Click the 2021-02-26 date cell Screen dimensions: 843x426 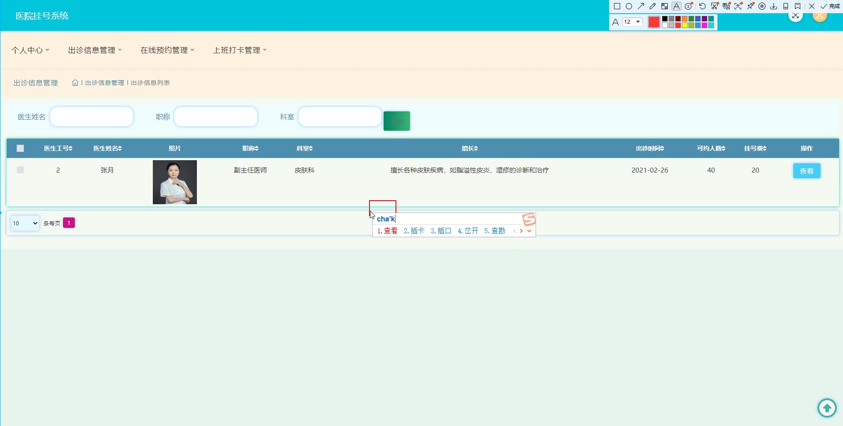(x=650, y=170)
